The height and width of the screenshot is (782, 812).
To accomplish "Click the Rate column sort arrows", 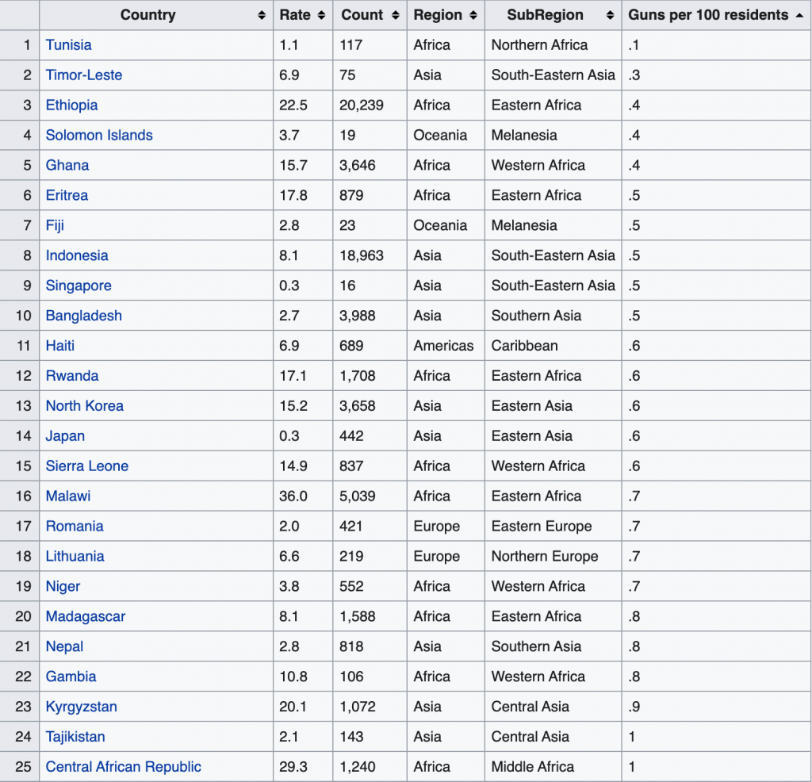I will [x=321, y=15].
